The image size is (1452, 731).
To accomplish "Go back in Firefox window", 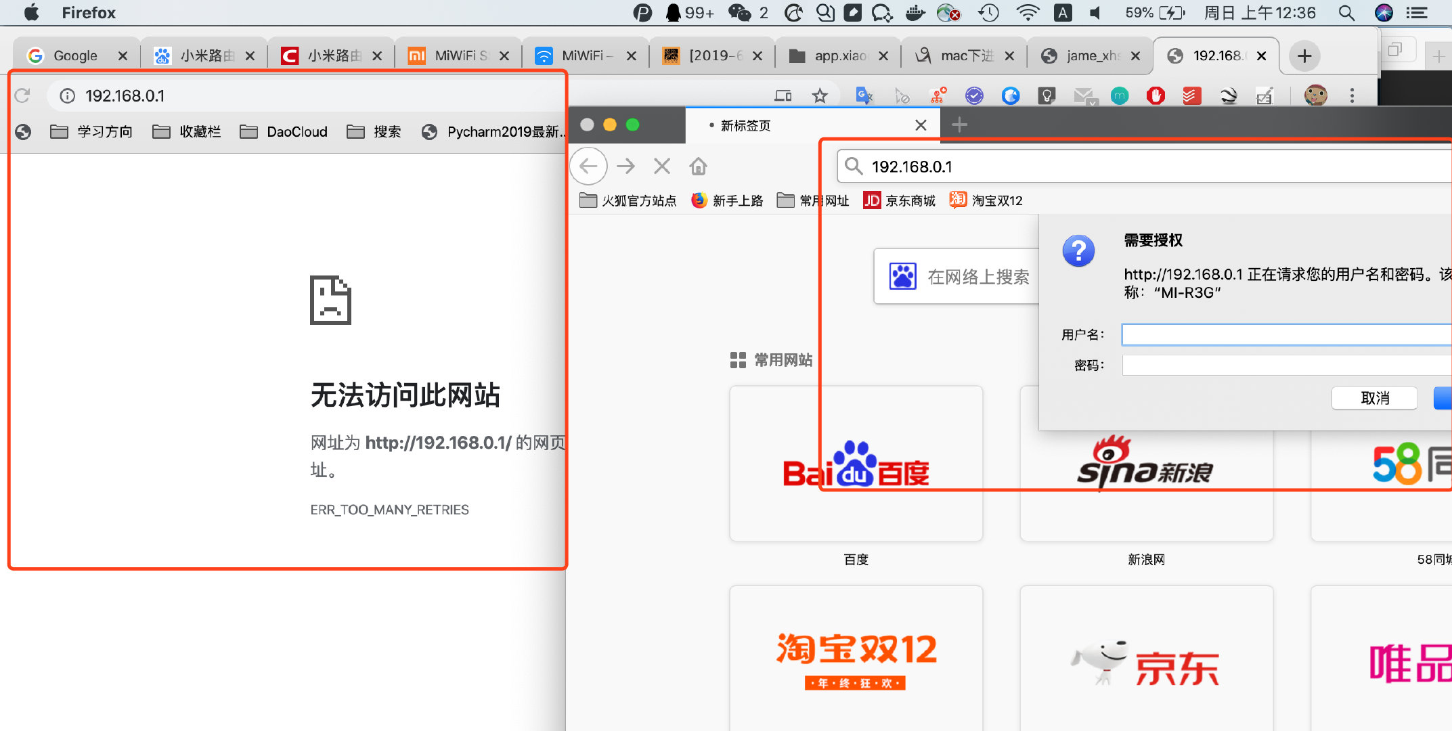I will tap(588, 166).
